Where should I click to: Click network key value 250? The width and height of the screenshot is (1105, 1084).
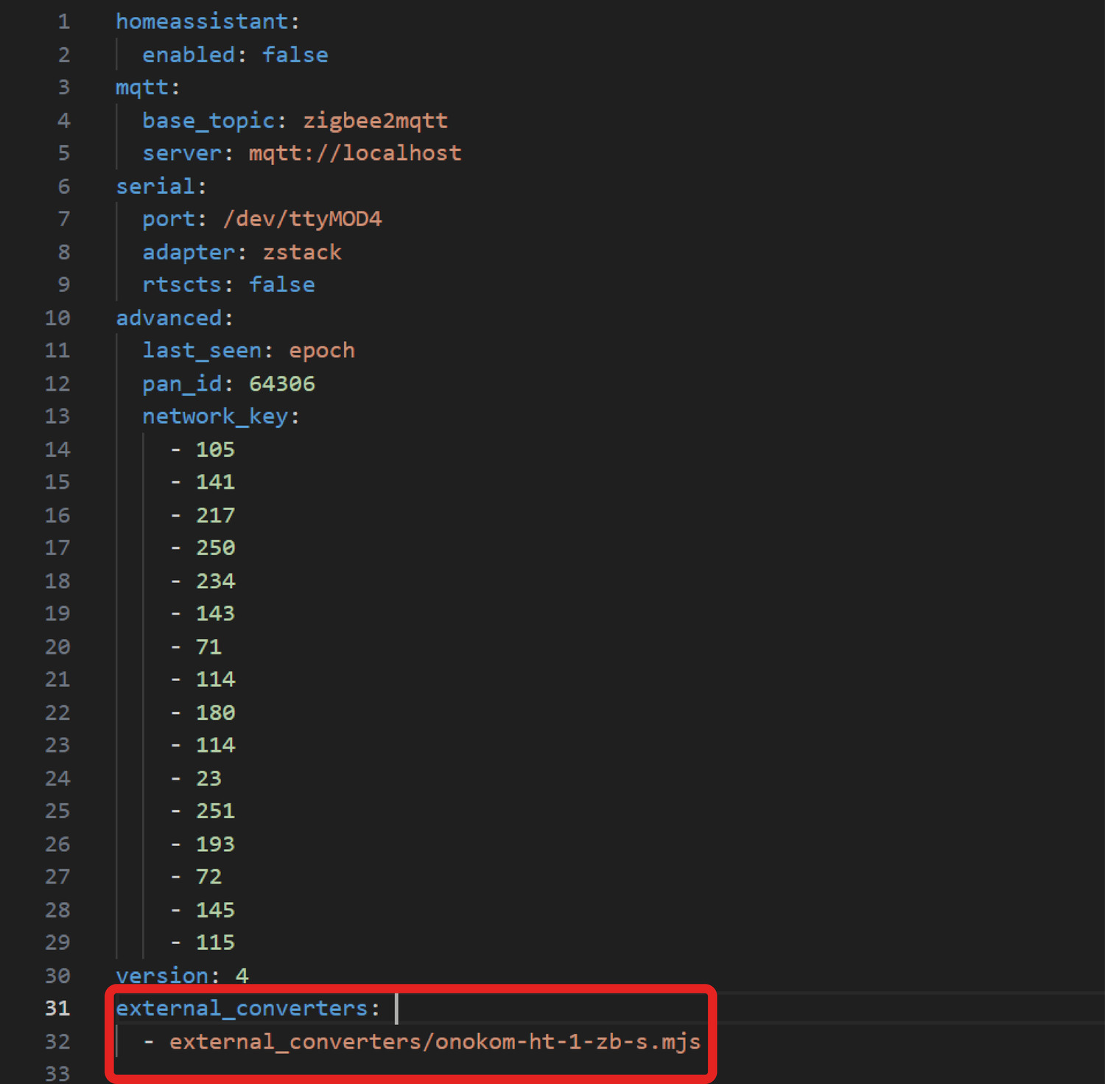215,548
